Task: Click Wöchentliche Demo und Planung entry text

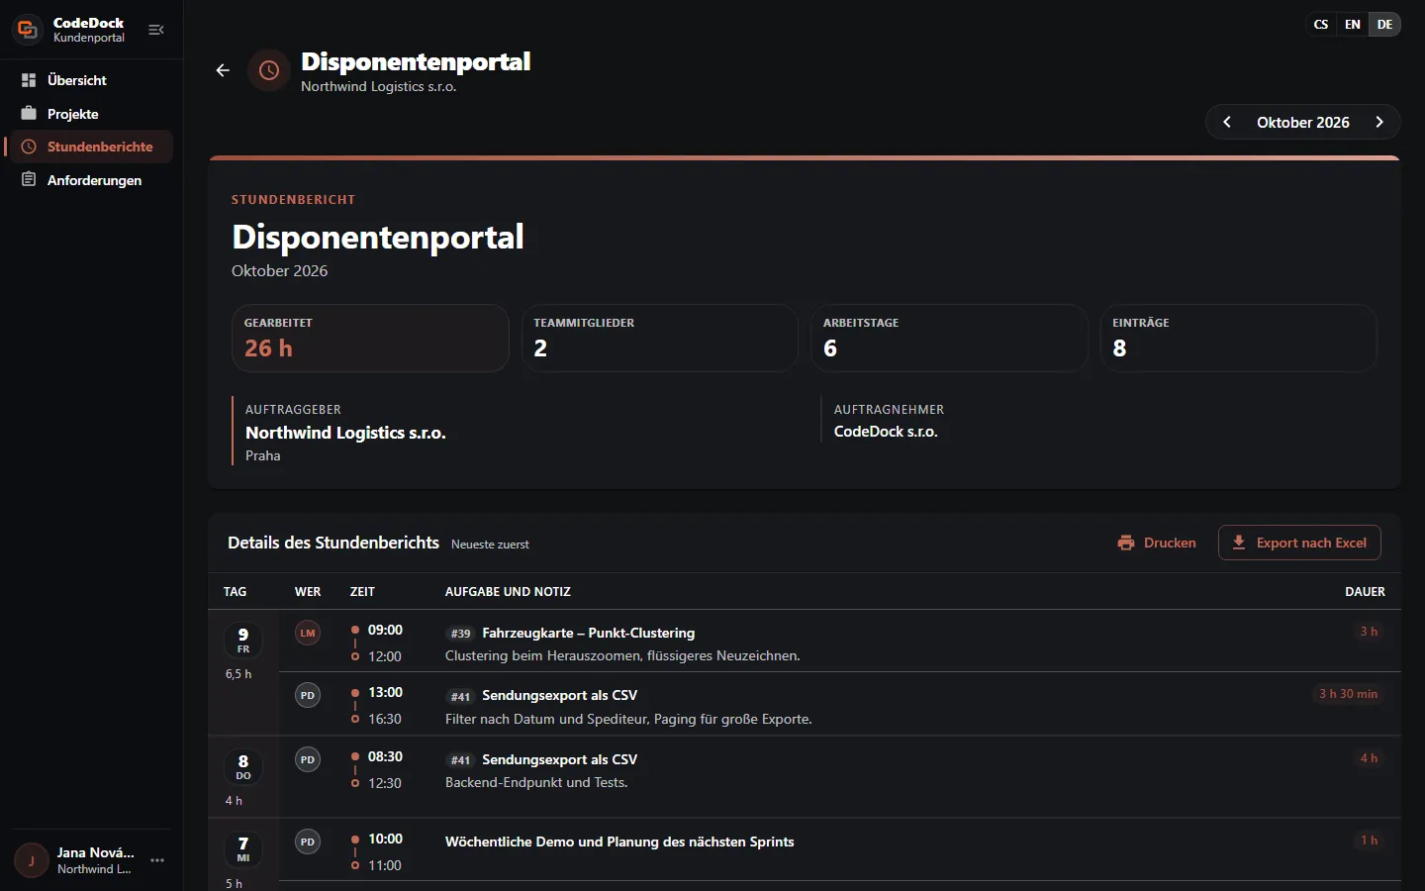Action: 619,841
